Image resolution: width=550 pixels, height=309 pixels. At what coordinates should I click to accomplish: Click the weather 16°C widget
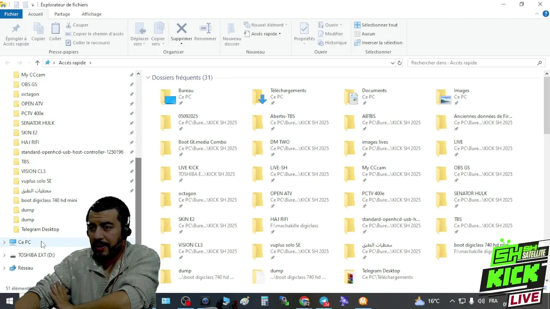pos(427,301)
